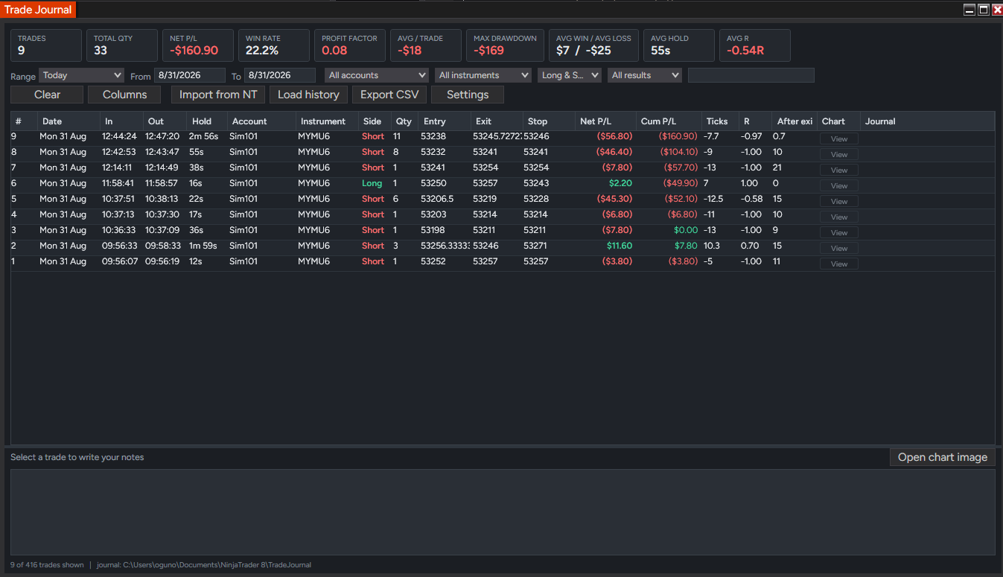View chart for trade 7
The width and height of the screenshot is (1003, 577).
[839, 170]
